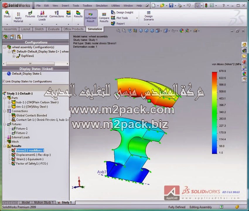Viewport: 249px width, 211px height.
Task: Switch to the Sketch tab
Action: (39, 29)
